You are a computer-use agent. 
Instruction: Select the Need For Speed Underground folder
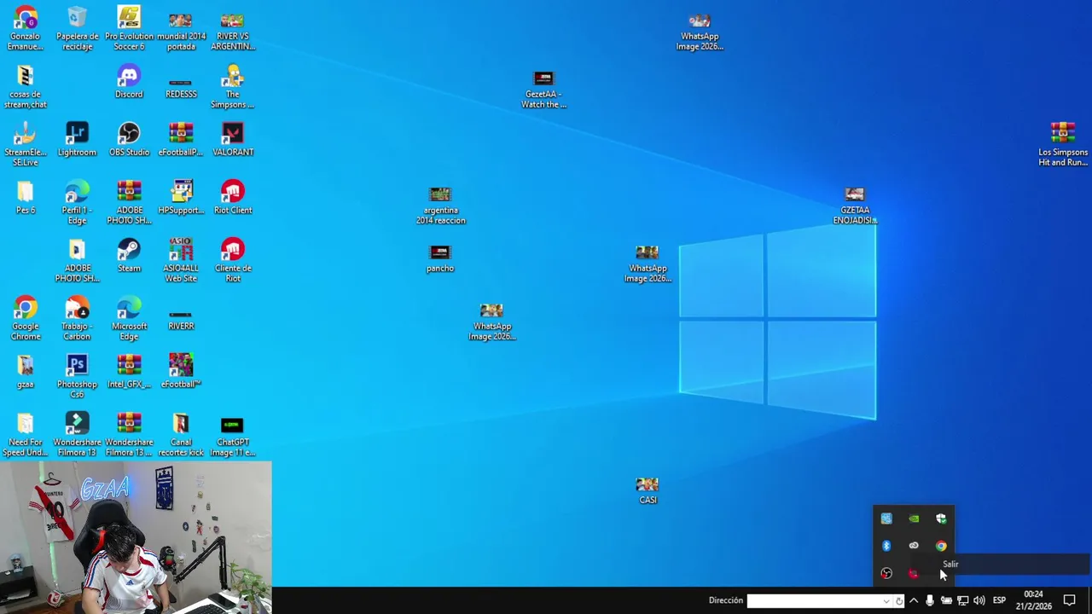point(26,435)
